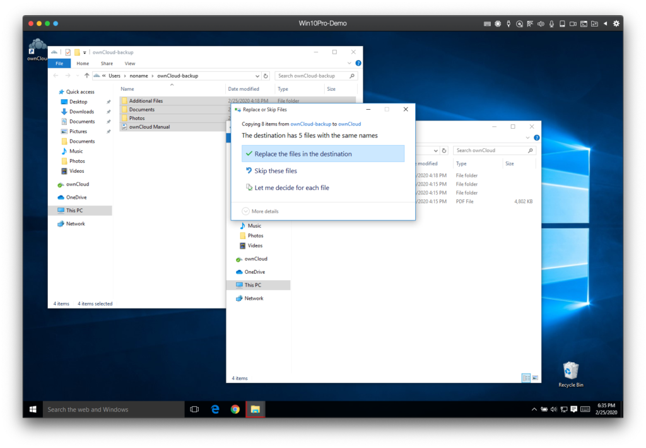646x448 pixels.
Task: Open Task View on the taskbar
Action: [x=194, y=410]
